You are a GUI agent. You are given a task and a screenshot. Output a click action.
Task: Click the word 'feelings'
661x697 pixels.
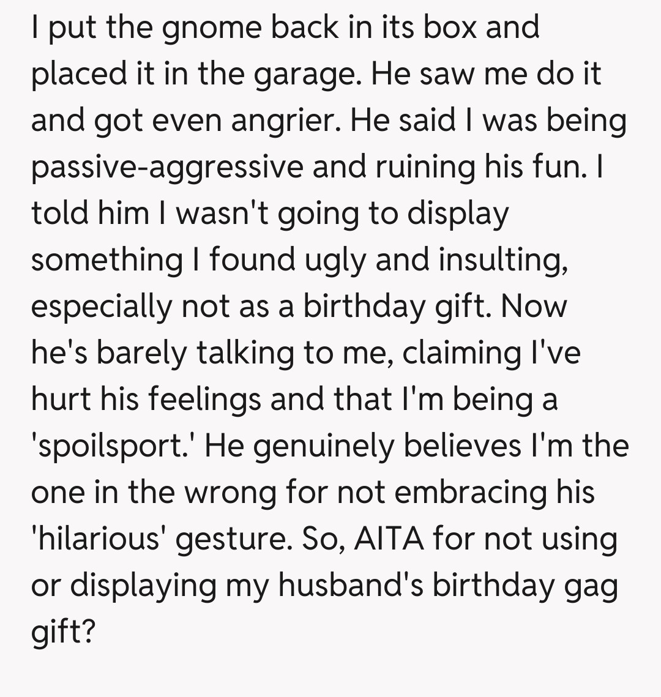[x=200, y=400]
